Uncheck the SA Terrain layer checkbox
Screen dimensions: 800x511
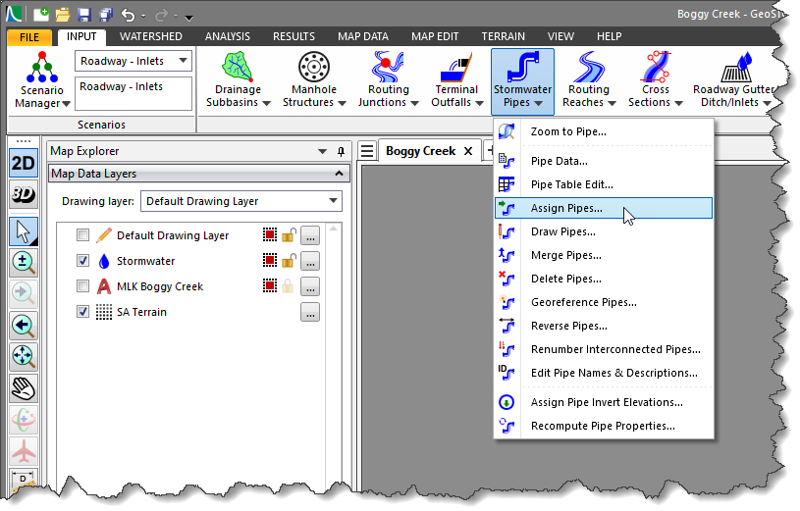click(82, 311)
